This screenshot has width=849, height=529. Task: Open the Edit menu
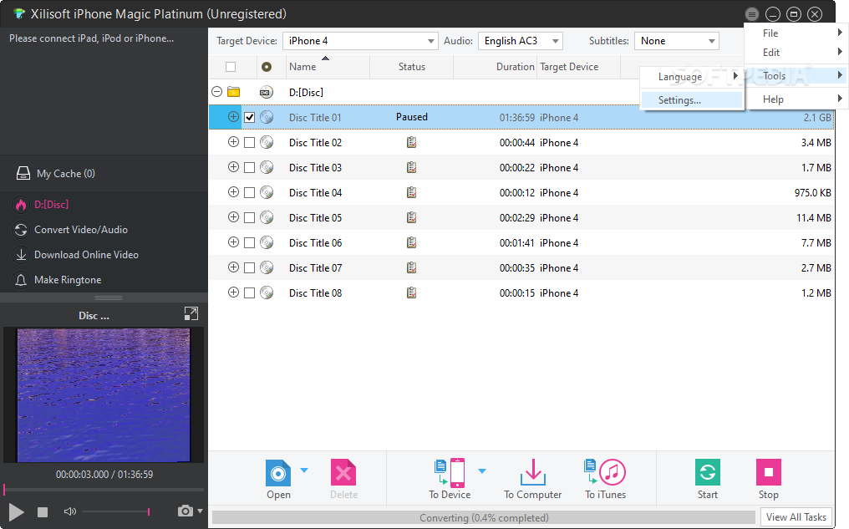[x=795, y=53]
